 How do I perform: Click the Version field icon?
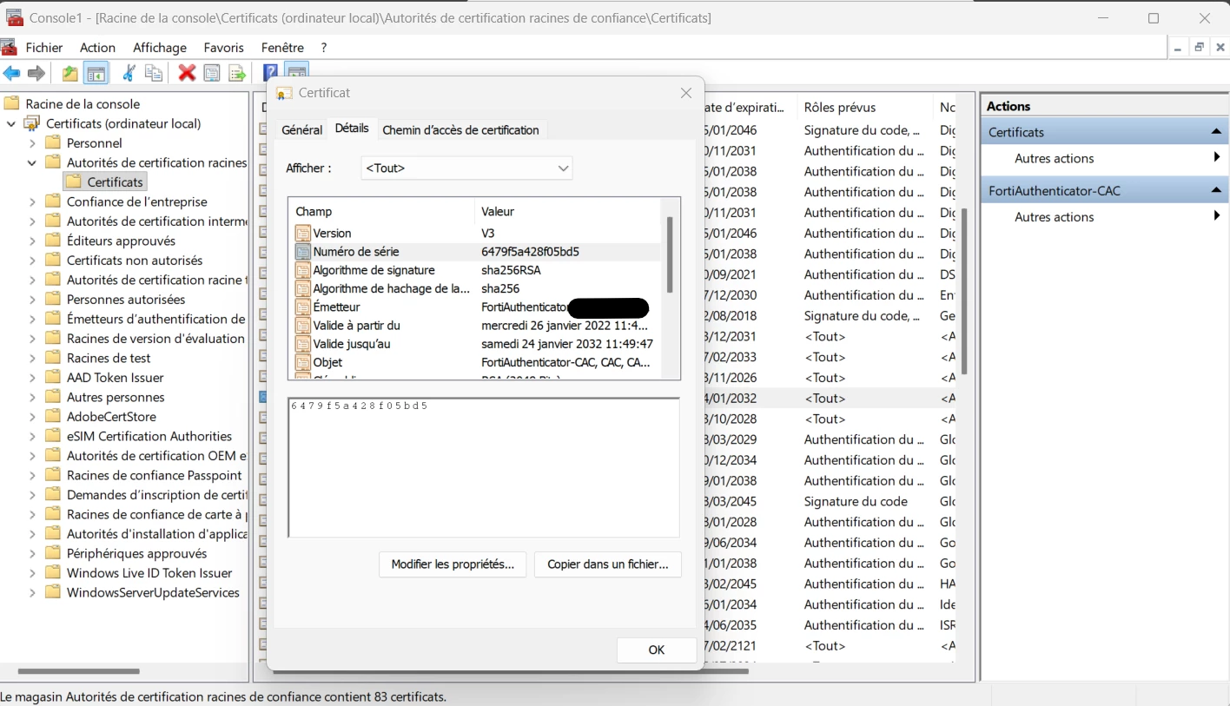303,233
